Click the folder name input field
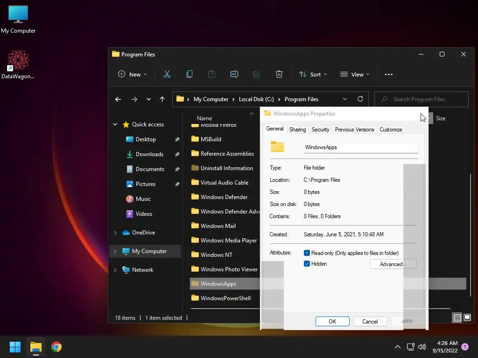 coord(361,147)
